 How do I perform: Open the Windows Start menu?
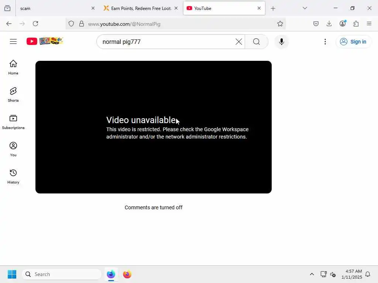click(x=12, y=274)
